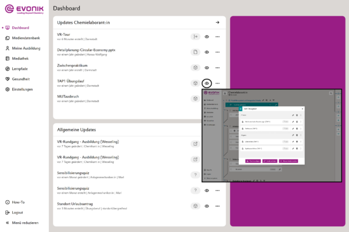The width and height of the screenshot is (349, 232).
Task: Click the VR-Tour type icon
Action: pyautogui.click(x=195, y=37)
